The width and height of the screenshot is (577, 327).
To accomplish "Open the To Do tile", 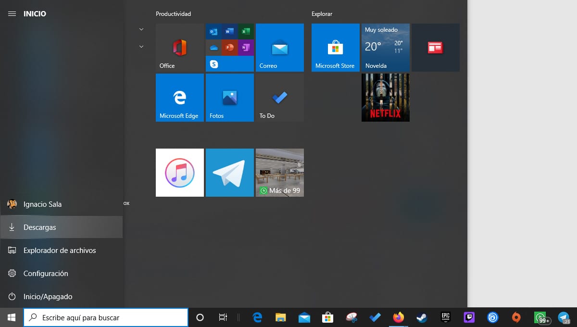I will tap(280, 98).
